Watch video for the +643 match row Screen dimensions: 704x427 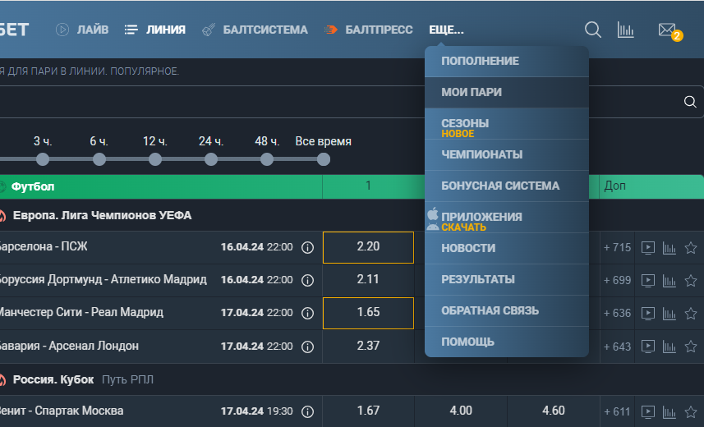(648, 347)
